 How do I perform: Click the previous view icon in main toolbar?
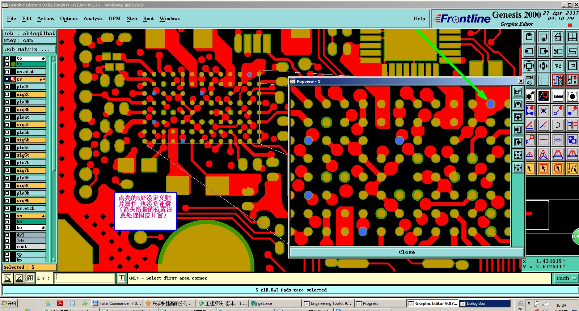pos(558,51)
